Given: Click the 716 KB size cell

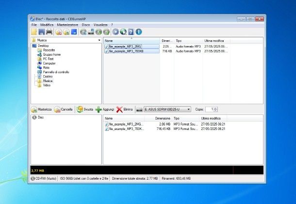Looking at the screenshot, I should (167, 51).
